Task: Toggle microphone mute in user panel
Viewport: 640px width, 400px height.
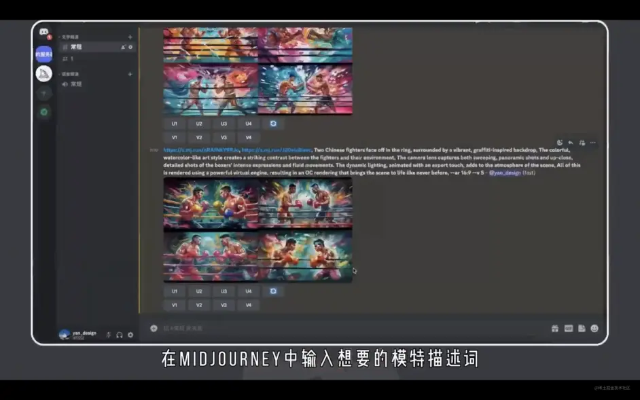Action: 109,335
